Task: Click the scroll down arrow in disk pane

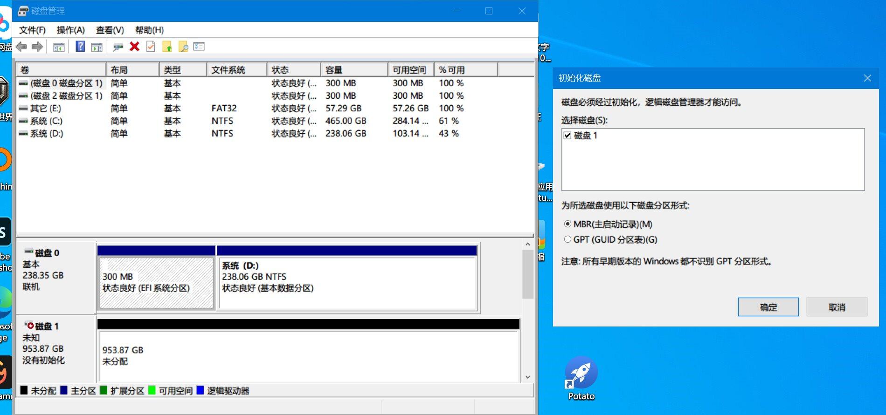Action: click(527, 377)
